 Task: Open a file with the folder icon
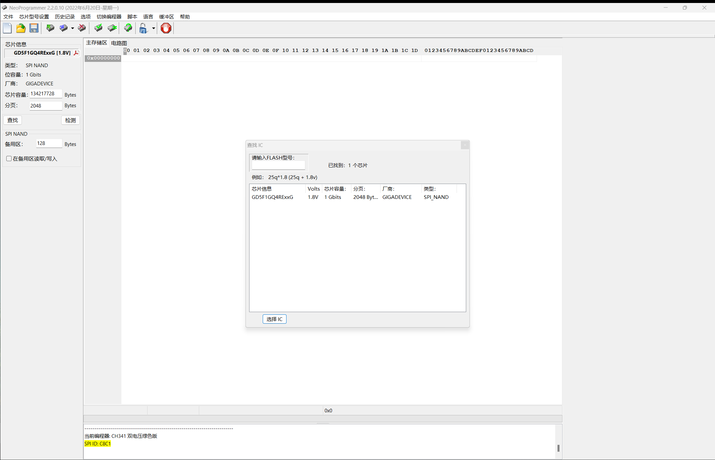tap(21, 28)
